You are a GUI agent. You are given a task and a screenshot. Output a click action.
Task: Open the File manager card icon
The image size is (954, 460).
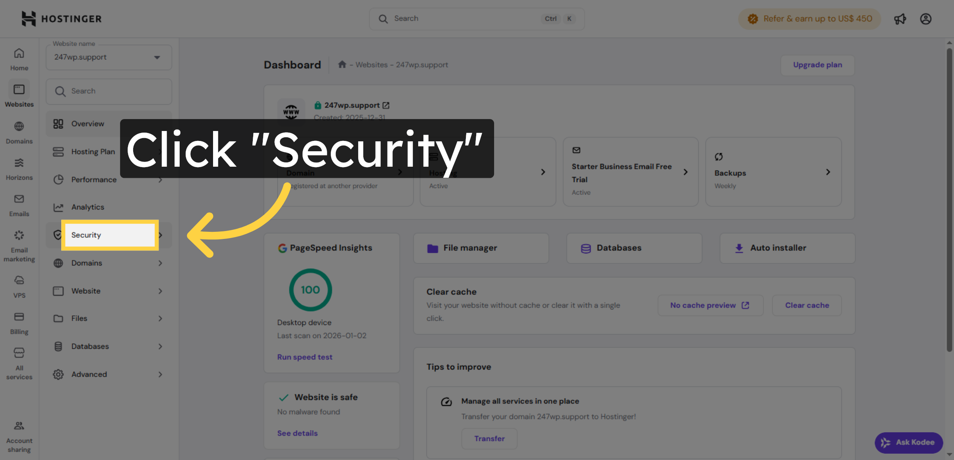[x=433, y=248]
